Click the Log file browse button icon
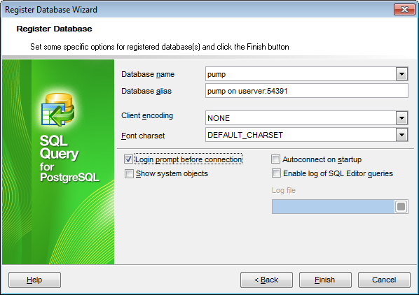Screen dimensions: 419x295 coord(401,206)
